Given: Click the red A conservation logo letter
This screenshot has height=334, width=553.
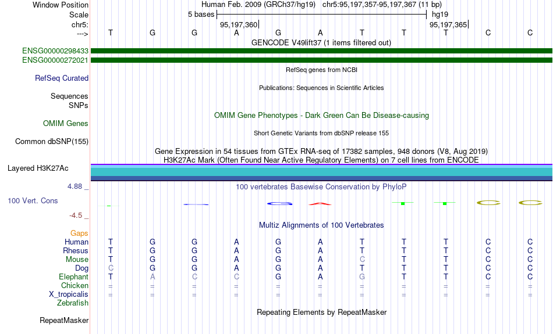Looking at the screenshot, I should tap(320, 204).
